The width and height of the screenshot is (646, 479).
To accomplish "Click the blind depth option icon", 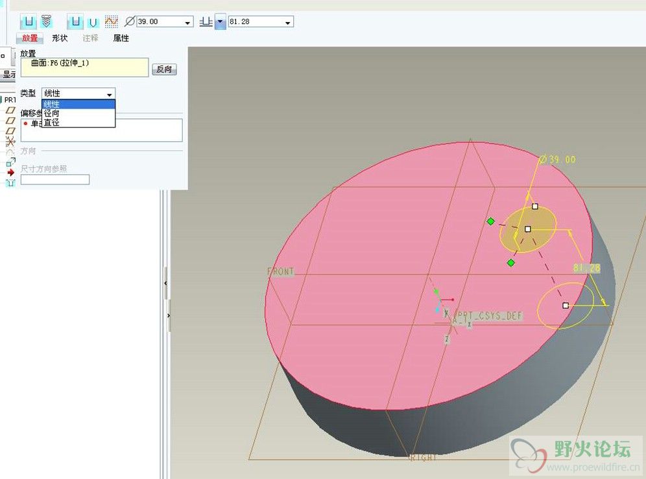I will pyautogui.click(x=206, y=22).
